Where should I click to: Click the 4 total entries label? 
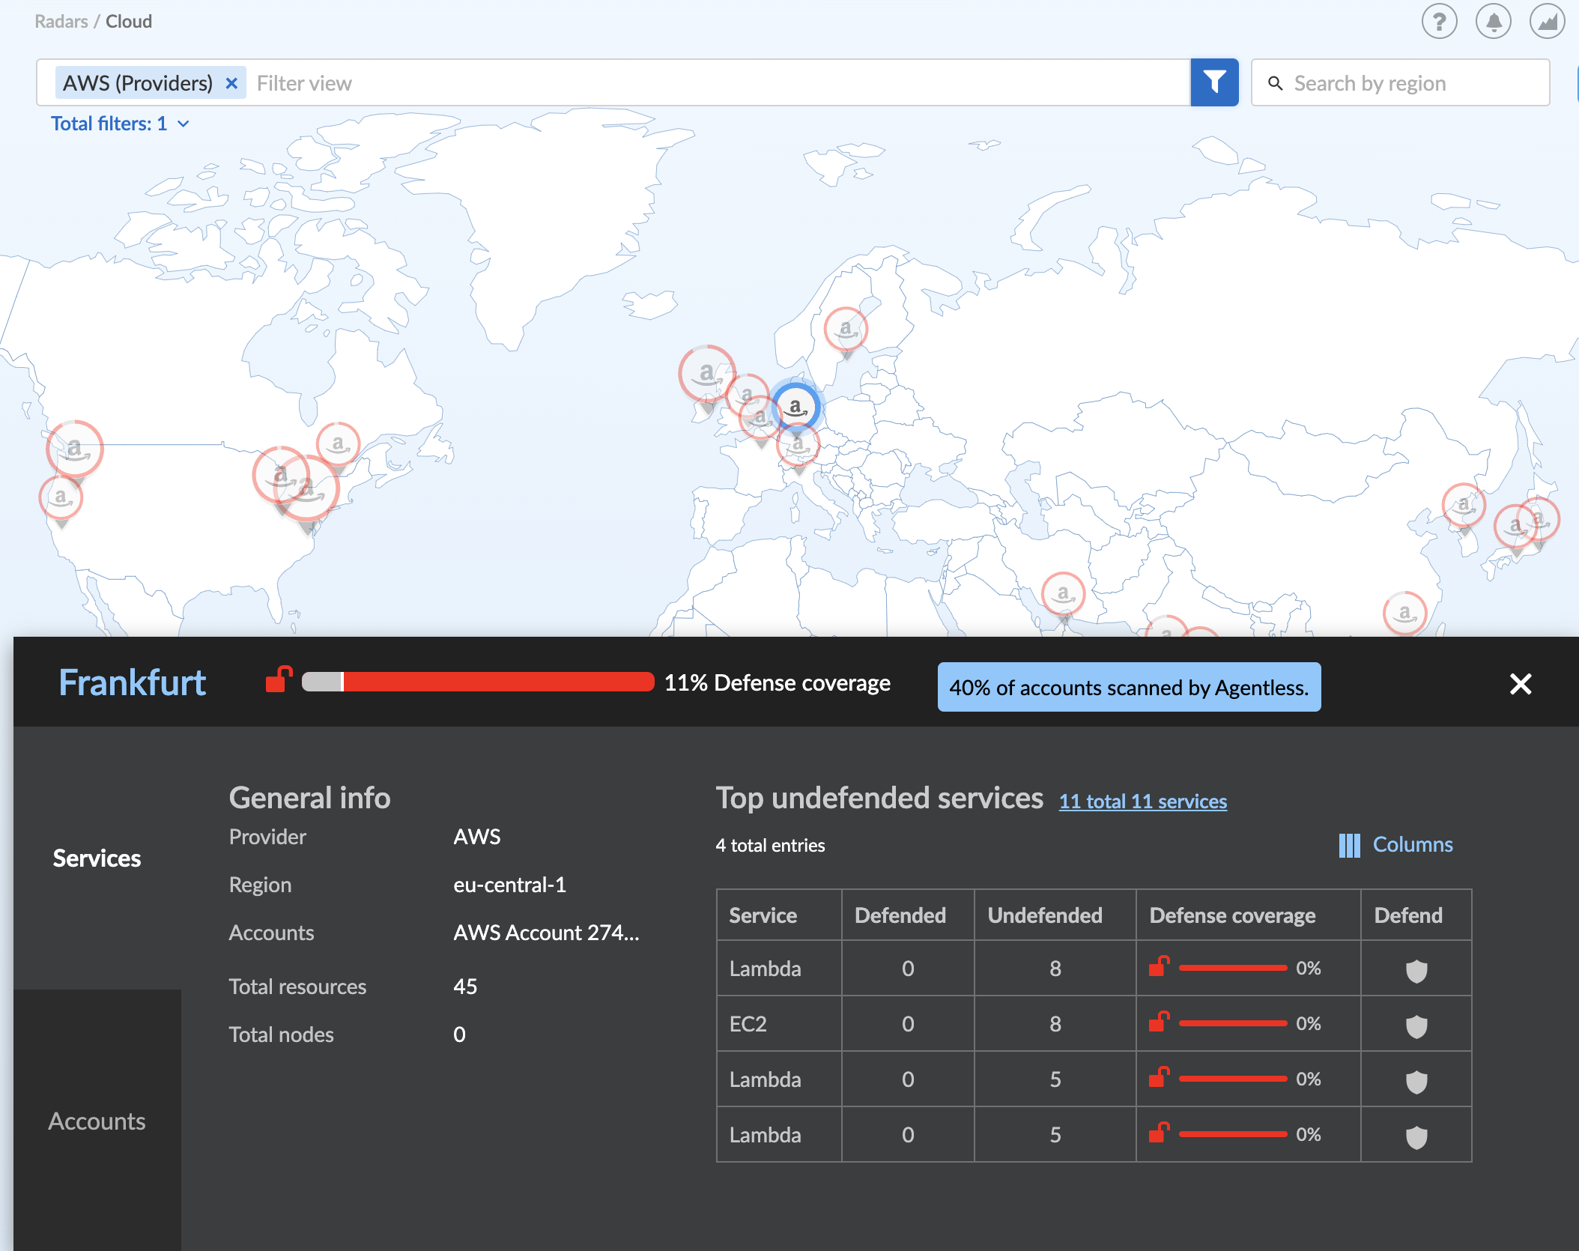(x=770, y=846)
